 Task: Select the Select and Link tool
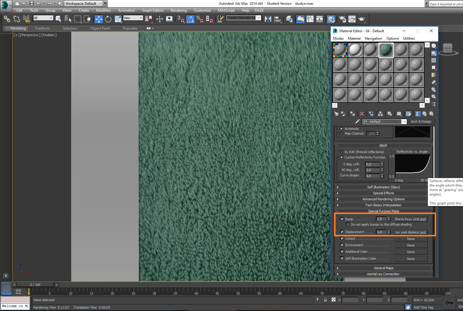pyautogui.click(x=7, y=19)
